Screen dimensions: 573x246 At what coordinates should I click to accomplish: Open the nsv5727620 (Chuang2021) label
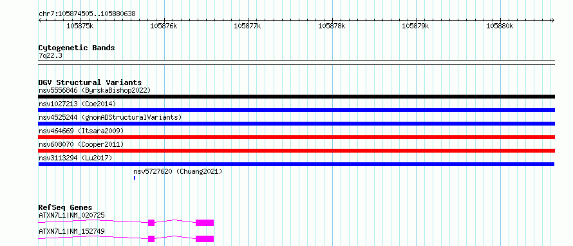tap(178, 171)
